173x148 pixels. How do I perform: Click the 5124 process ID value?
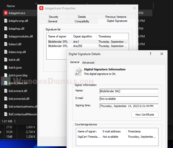coord(9,132)
